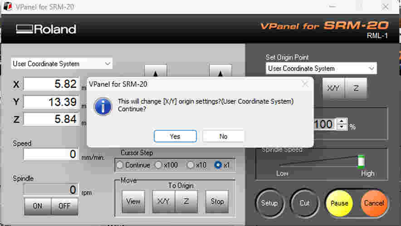Click the 100 percent speed field
401x226 pixels.
click(x=324, y=124)
